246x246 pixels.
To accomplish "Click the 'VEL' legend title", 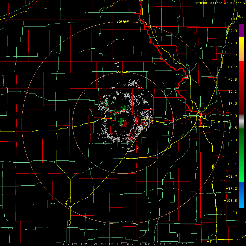I will coord(240,16).
